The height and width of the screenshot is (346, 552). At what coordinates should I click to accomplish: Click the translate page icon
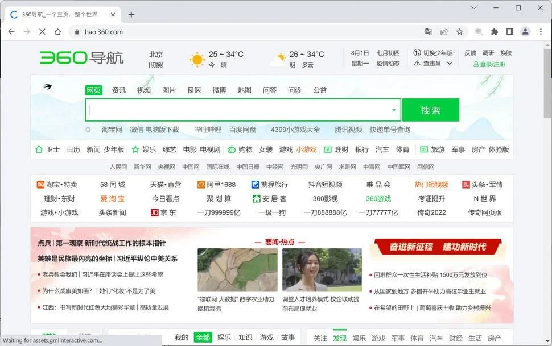(429, 32)
